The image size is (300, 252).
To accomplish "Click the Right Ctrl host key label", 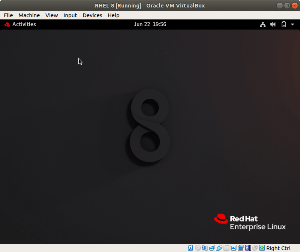I will tap(278, 248).
